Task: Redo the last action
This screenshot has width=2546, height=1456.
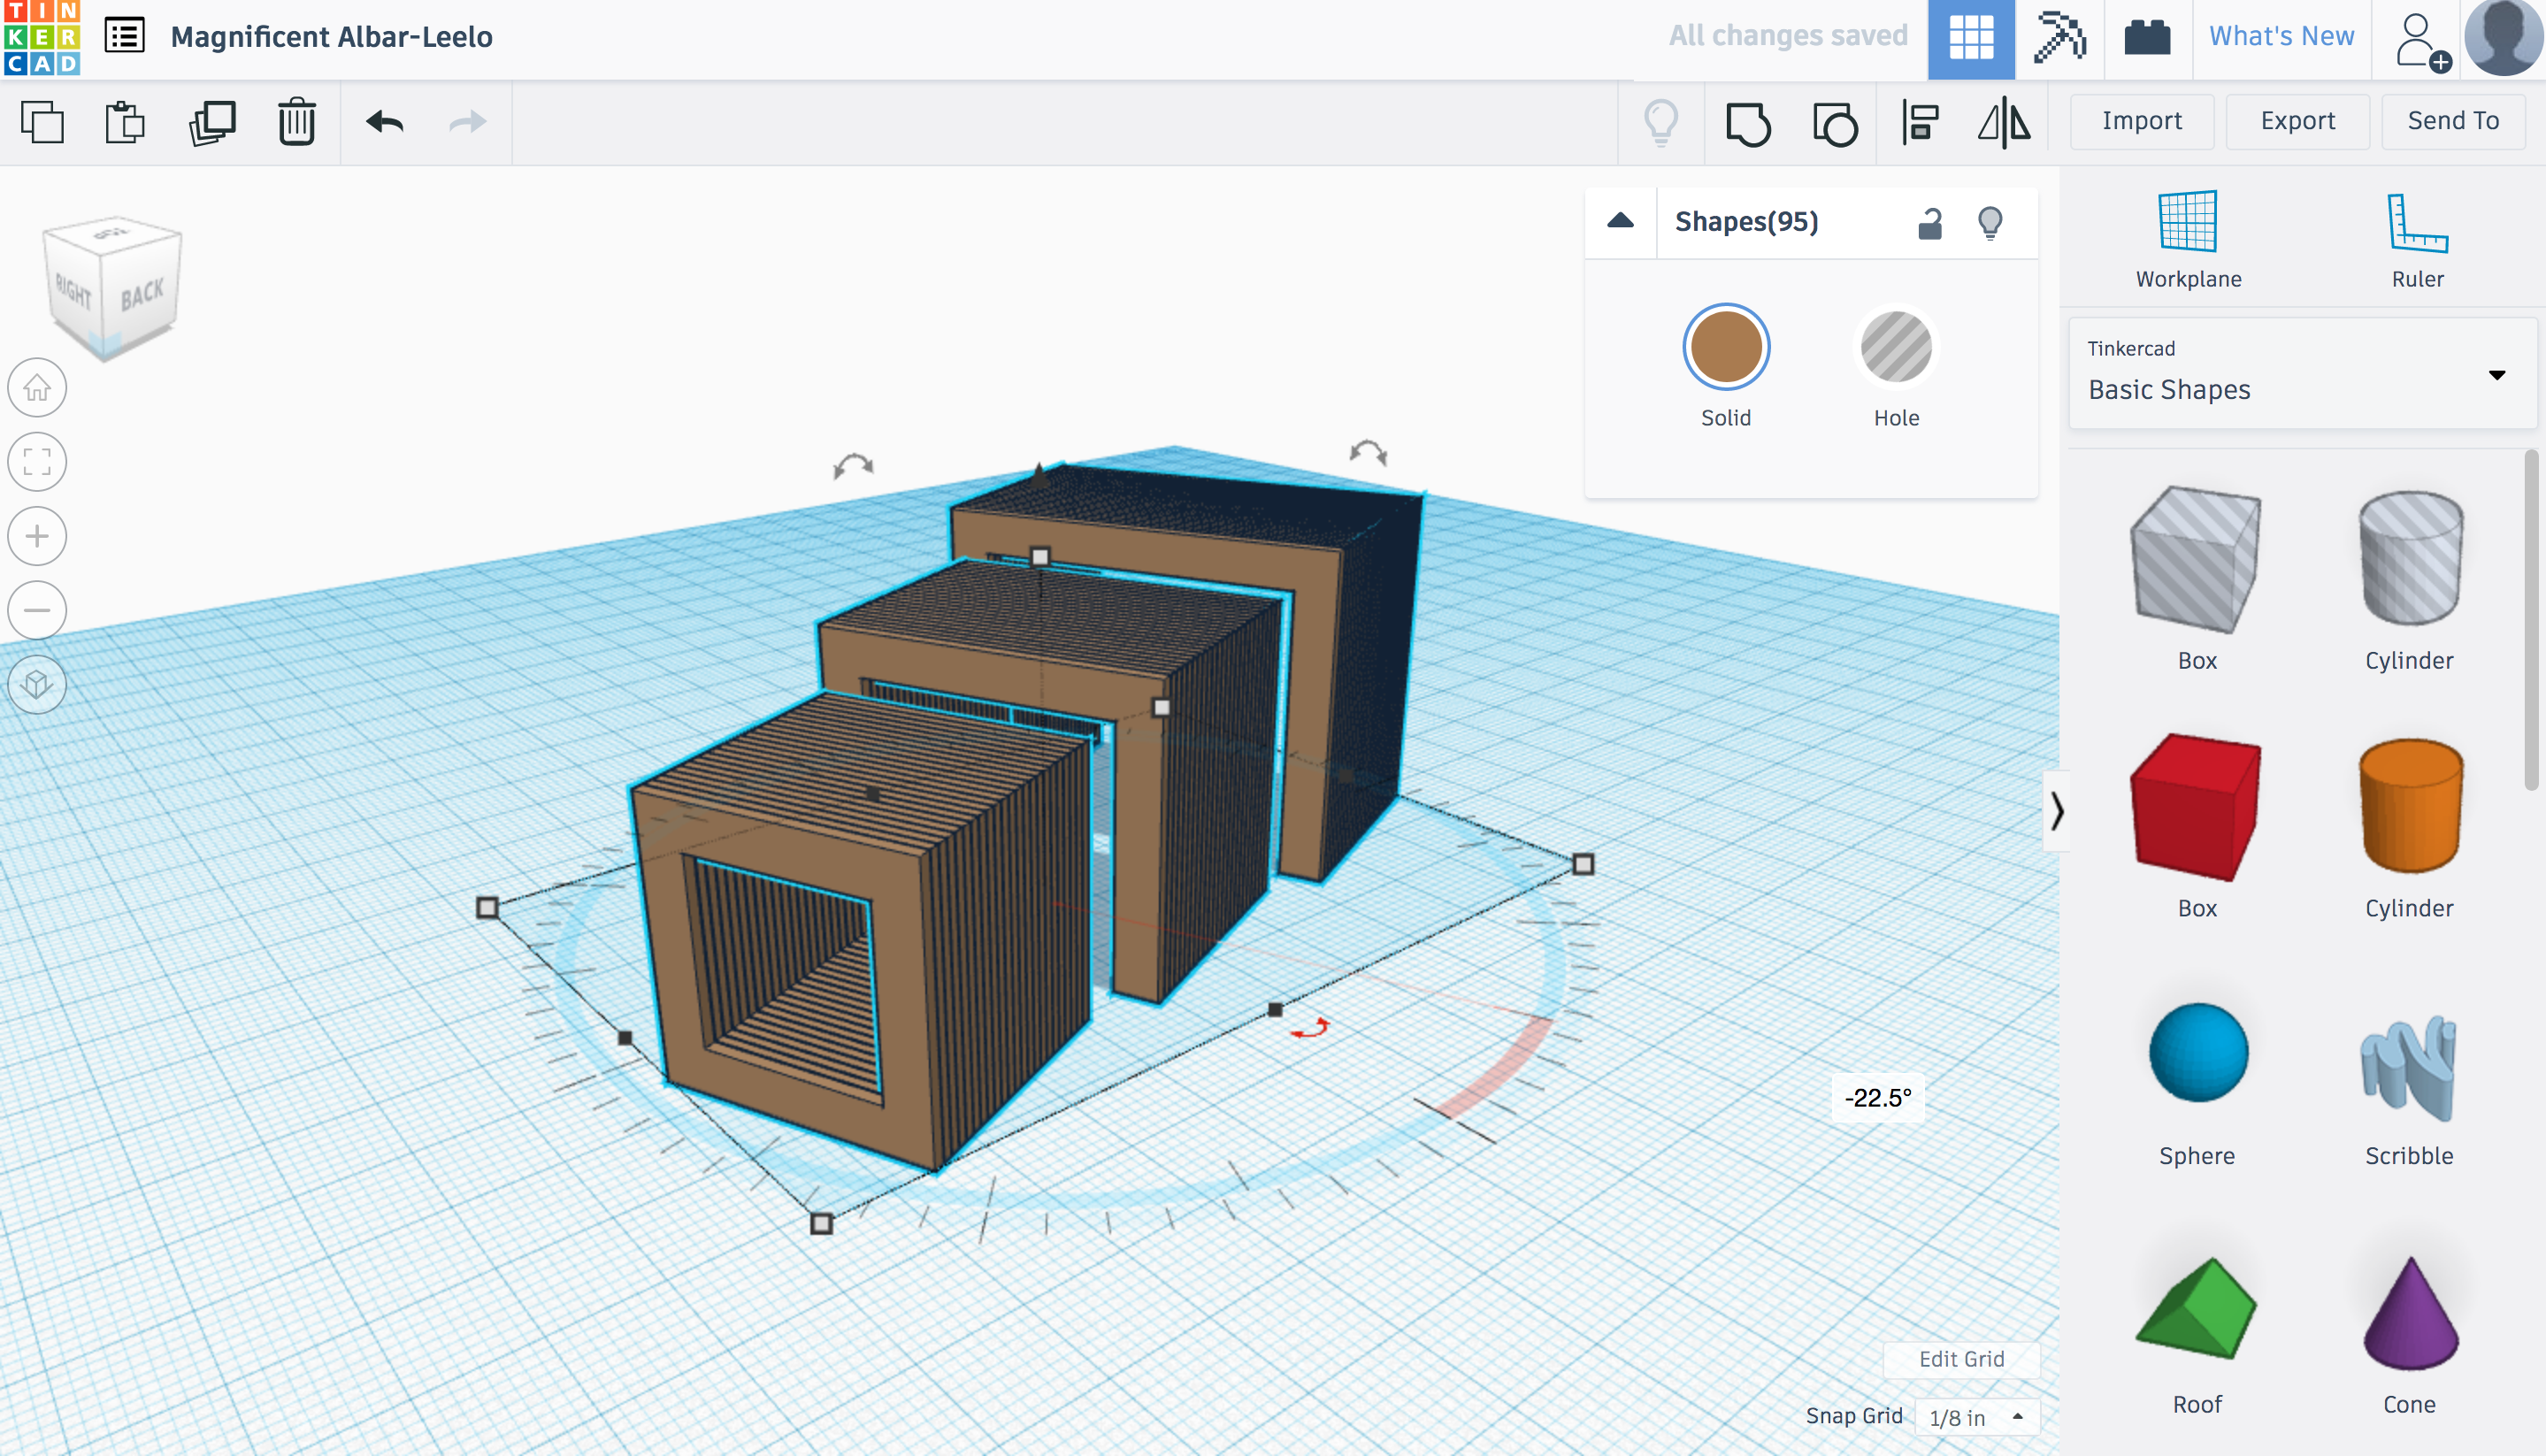Action: point(467,122)
